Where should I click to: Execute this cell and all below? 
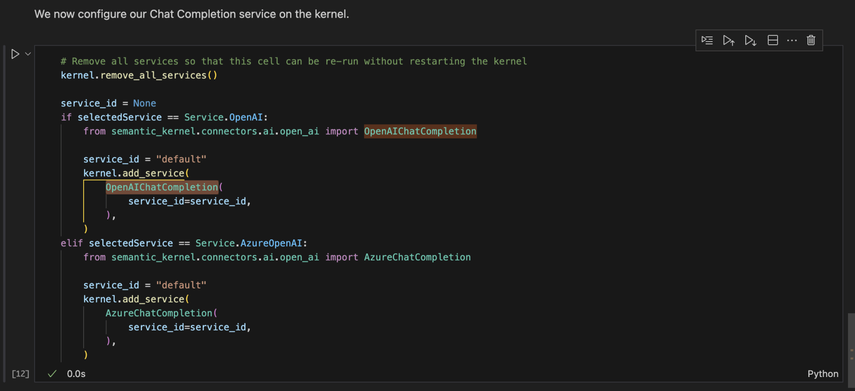tap(750, 41)
